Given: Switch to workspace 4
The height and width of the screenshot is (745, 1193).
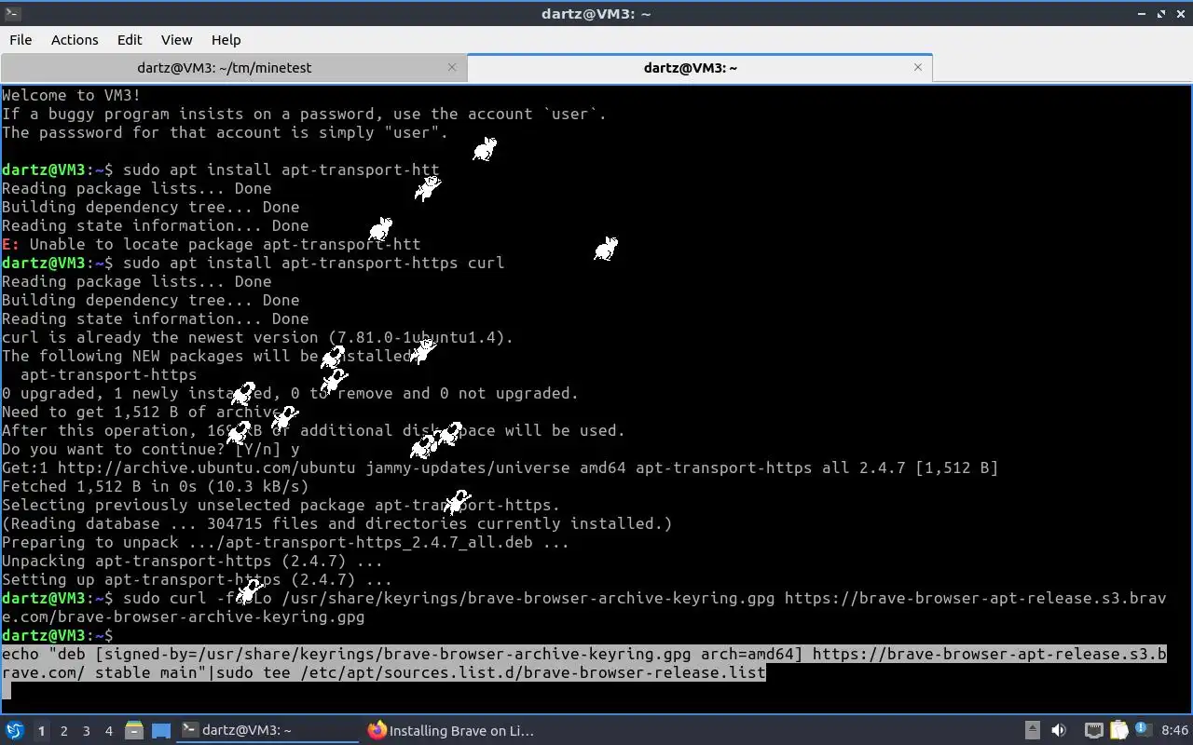Looking at the screenshot, I should (109, 731).
